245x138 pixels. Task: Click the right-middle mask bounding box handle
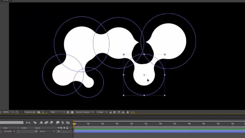[x=165, y=75]
